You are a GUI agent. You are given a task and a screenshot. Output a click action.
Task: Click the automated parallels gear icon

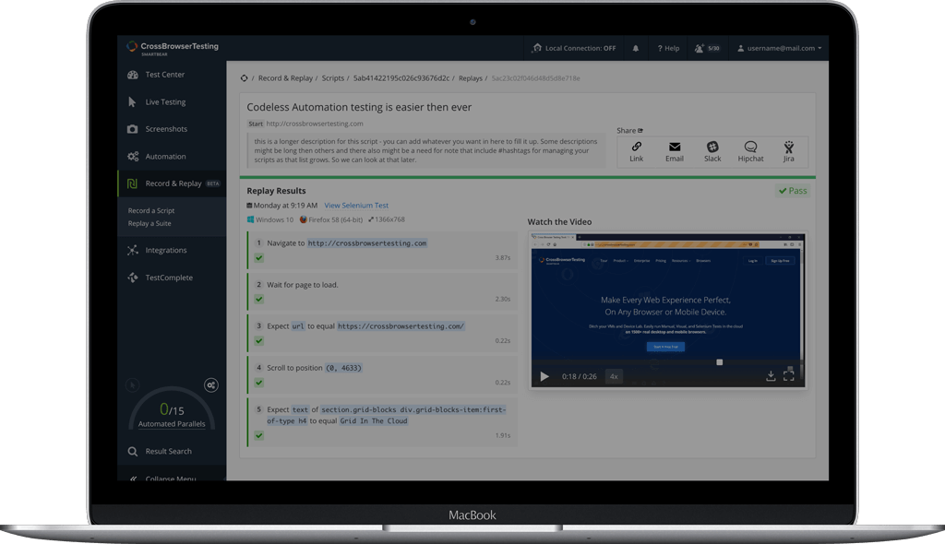(x=211, y=384)
